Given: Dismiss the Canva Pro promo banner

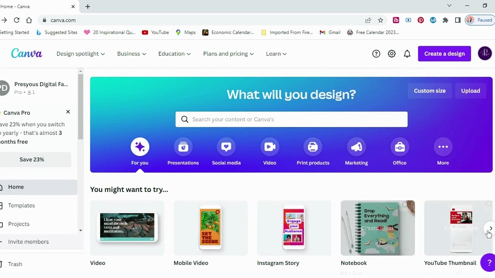Looking at the screenshot, I should pyautogui.click(x=68, y=112).
